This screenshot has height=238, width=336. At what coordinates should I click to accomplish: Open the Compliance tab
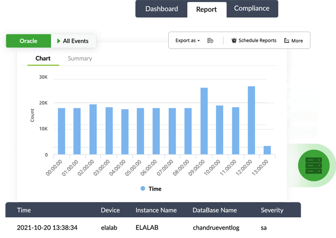click(252, 8)
